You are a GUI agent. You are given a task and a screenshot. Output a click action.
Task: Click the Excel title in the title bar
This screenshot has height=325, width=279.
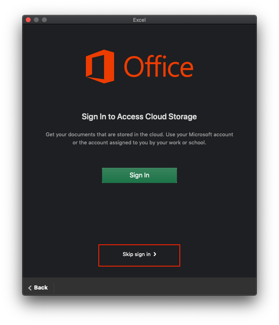coord(139,19)
